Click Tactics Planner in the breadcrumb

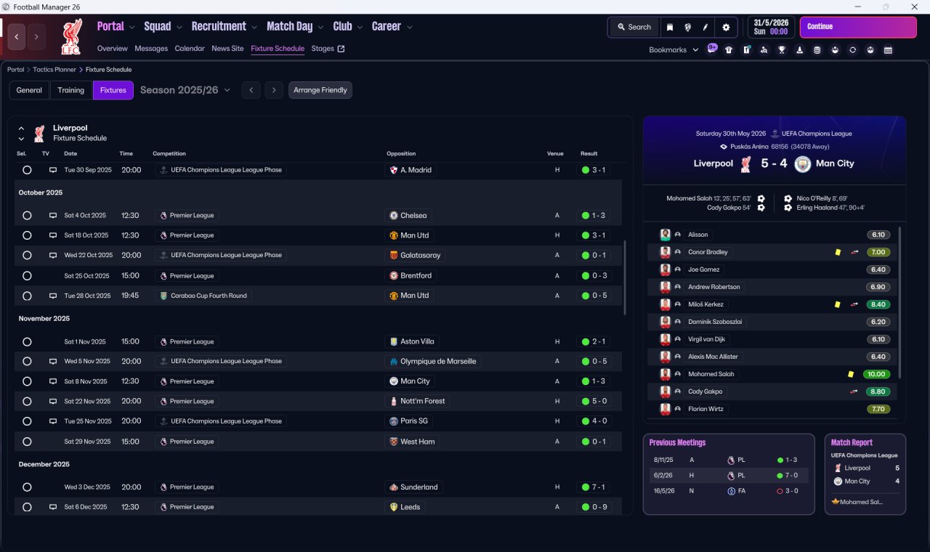54,70
